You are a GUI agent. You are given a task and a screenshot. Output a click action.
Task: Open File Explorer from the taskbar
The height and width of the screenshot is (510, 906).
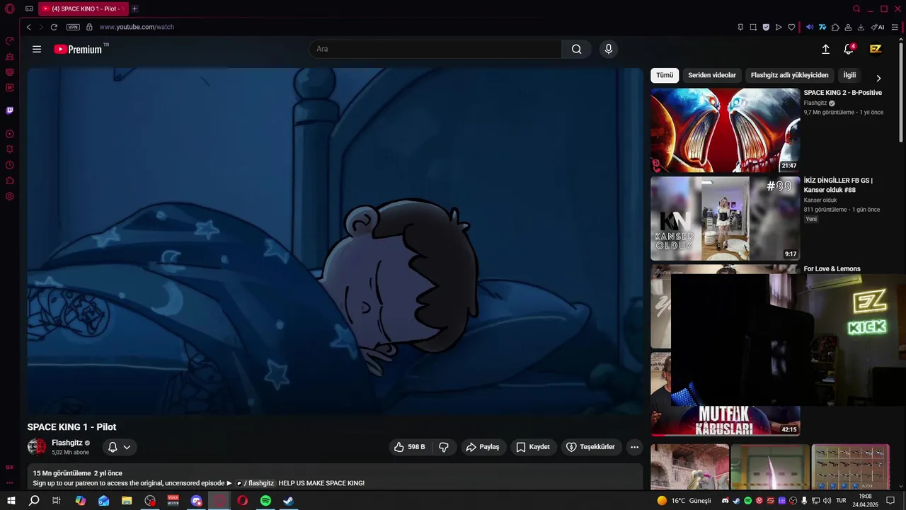(127, 501)
